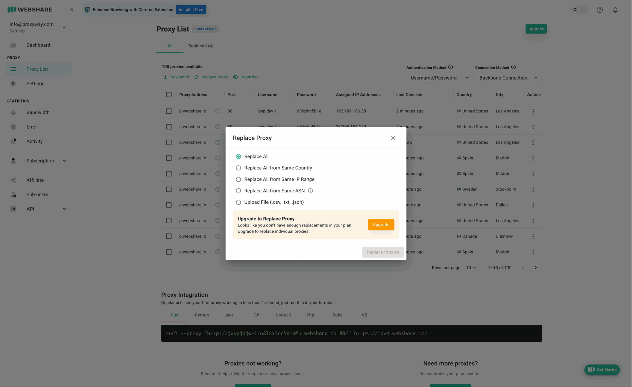Open the Python integration tab

pyautogui.click(x=202, y=315)
